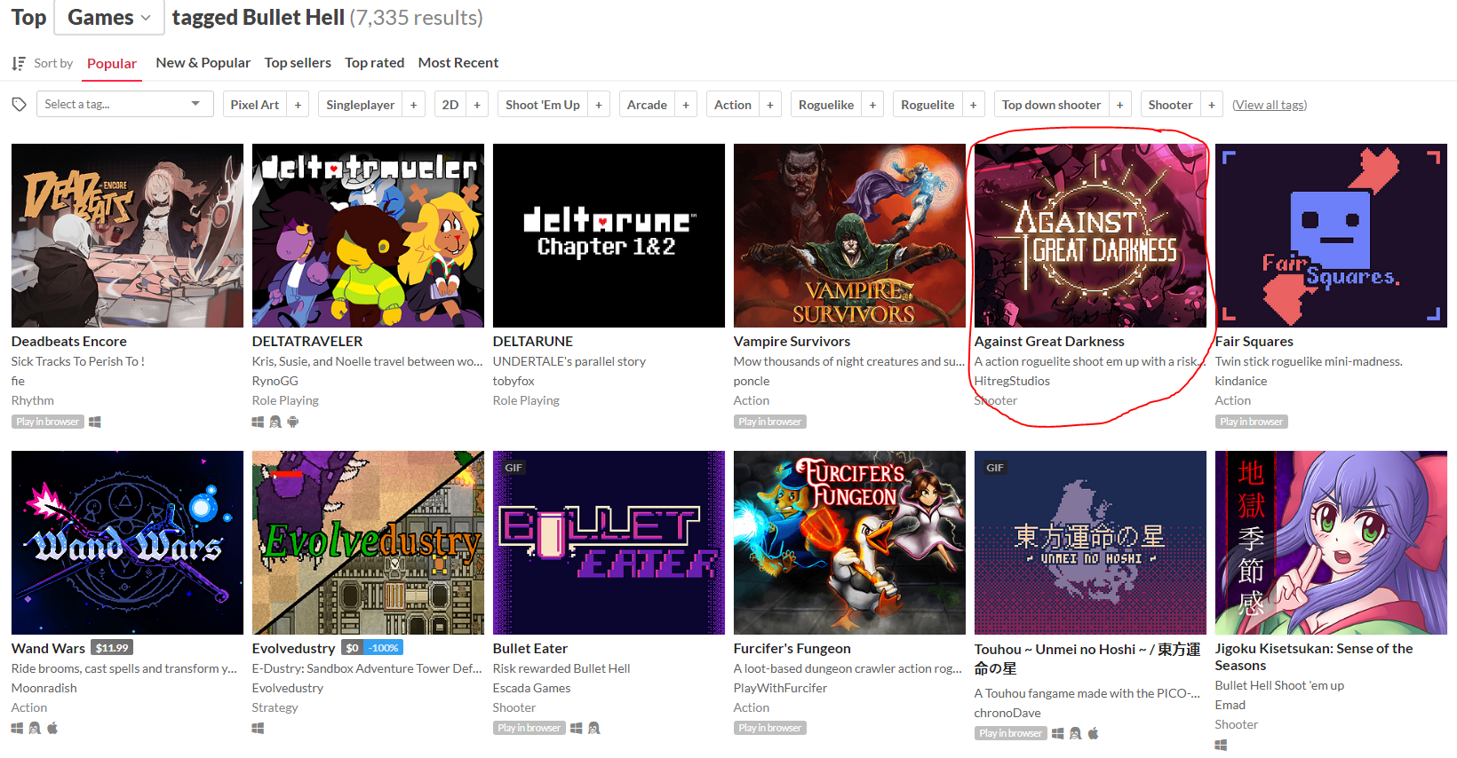Open Wand Wars cover thumbnail
The width and height of the screenshot is (1457, 758).
[127, 542]
